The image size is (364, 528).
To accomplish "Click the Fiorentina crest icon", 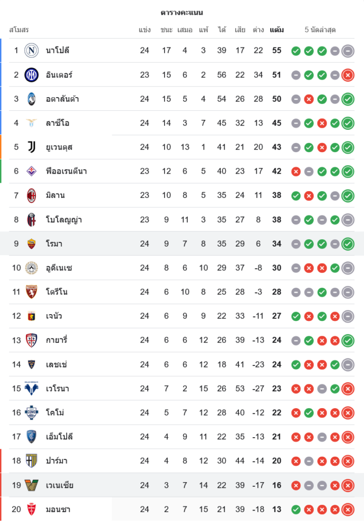I will pos(32,171).
